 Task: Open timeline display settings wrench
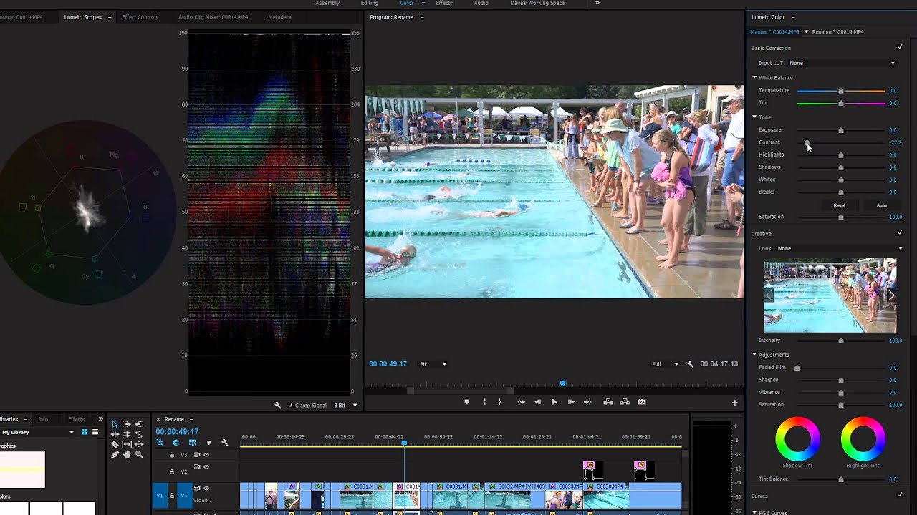pos(224,443)
